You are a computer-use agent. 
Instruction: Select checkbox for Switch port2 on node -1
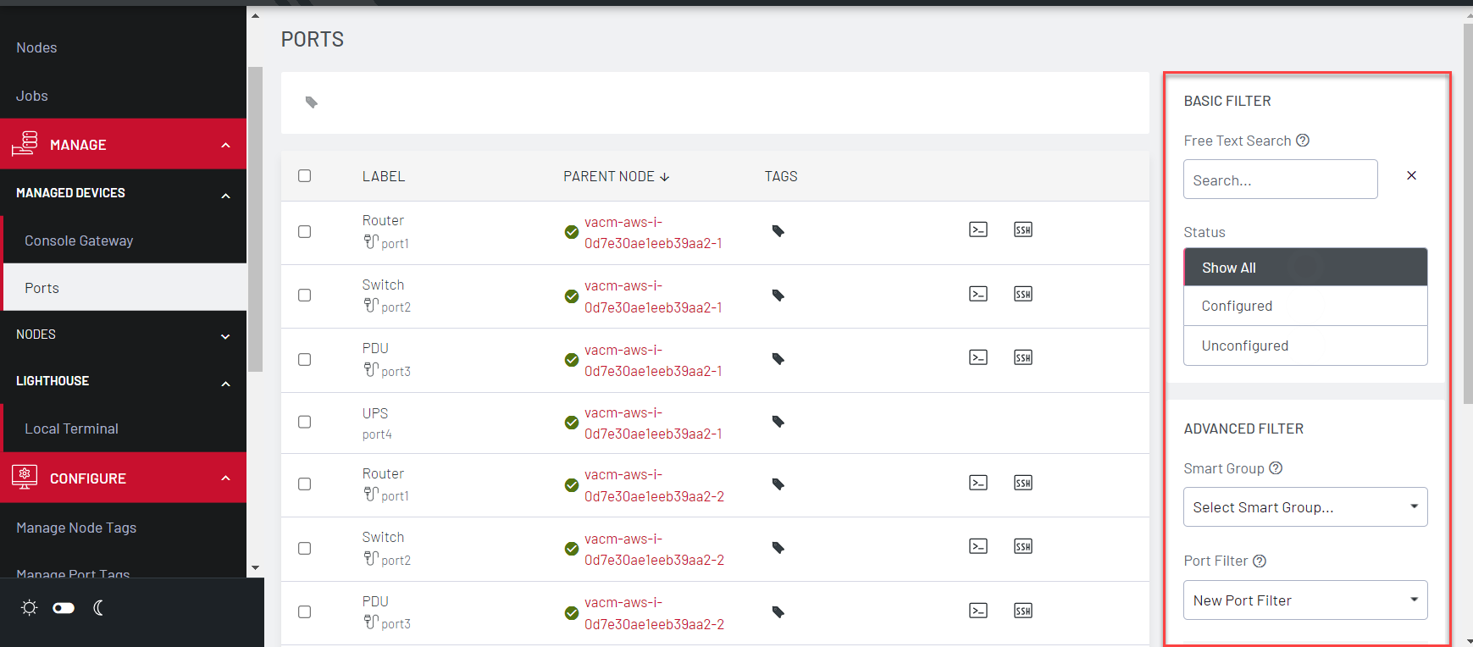[x=304, y=296]
